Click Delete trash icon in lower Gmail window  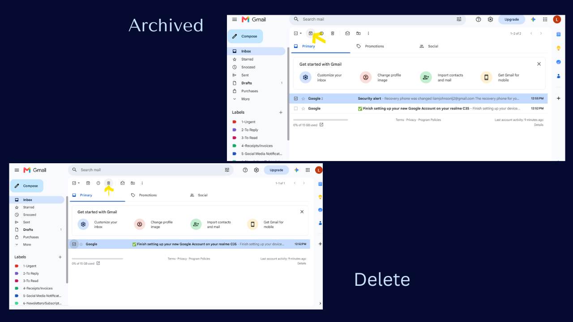108,183
